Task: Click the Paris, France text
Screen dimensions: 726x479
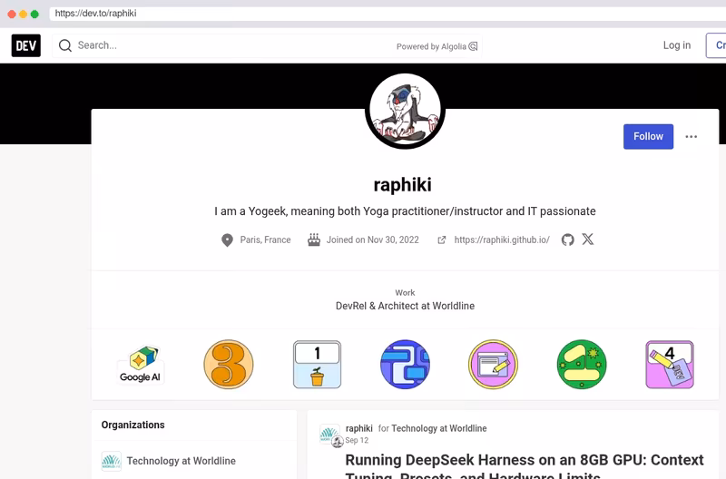Action: tap(265, 239)
